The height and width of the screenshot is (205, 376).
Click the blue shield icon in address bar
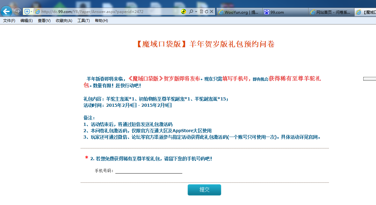click(x=27, y=11)
